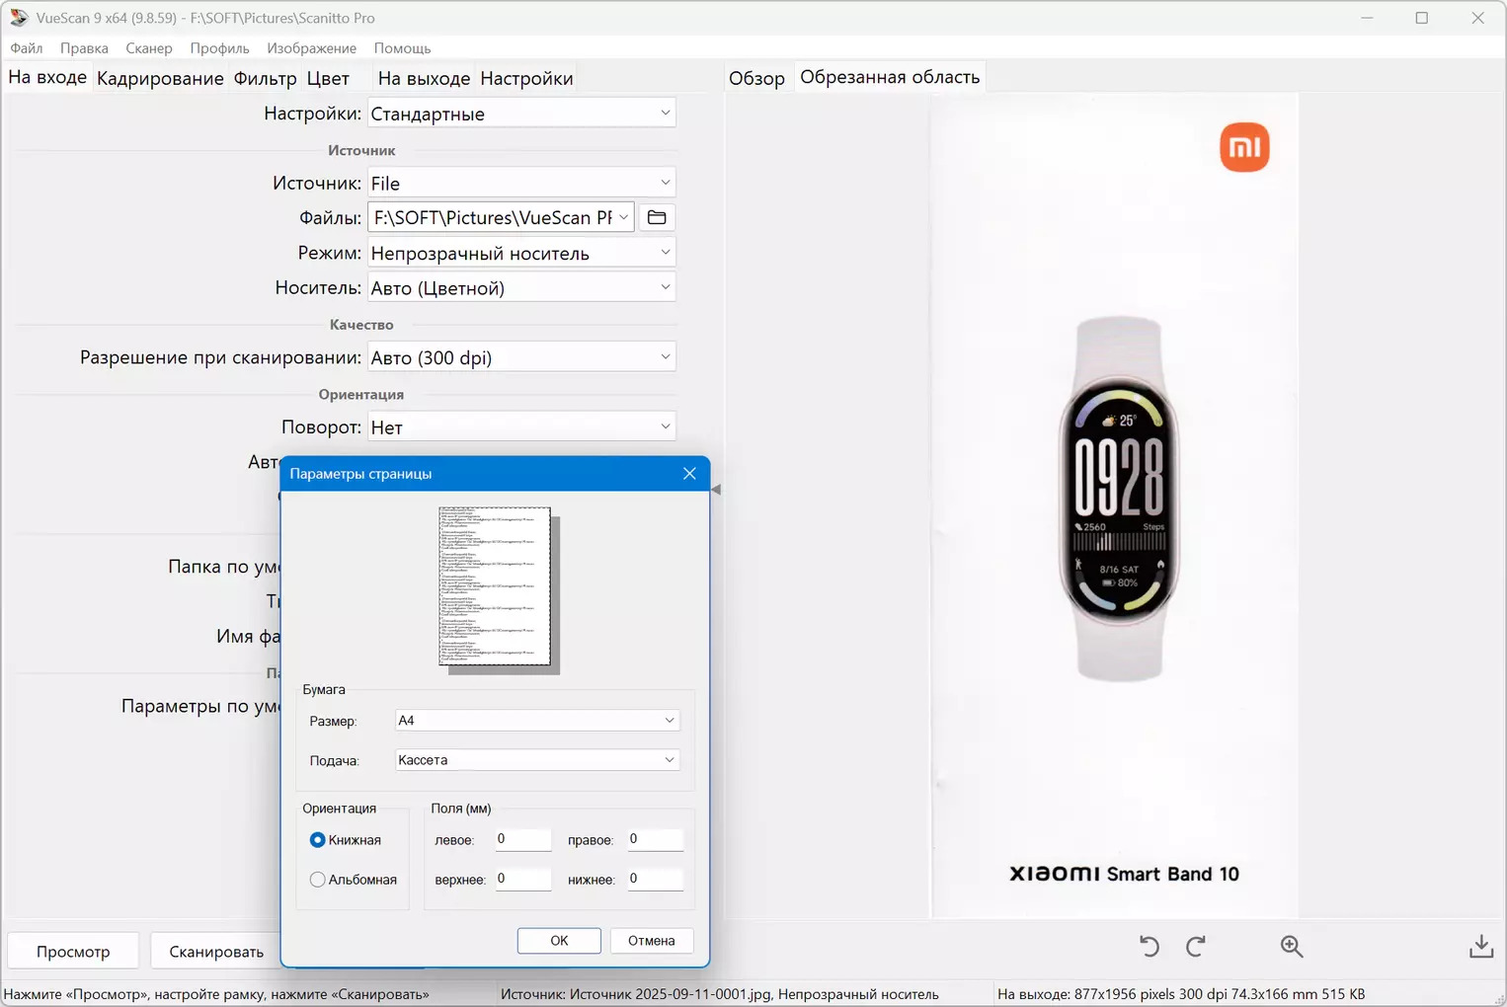This screenshot has width=1507, height=1007.
Task: Expand the Файлы path dropdown
Action: click(x=623, y=217)
